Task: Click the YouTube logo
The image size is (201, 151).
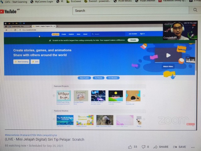Action: [8, 12]
